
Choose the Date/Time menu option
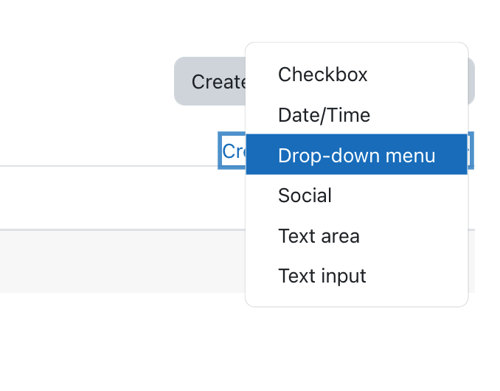356,114
